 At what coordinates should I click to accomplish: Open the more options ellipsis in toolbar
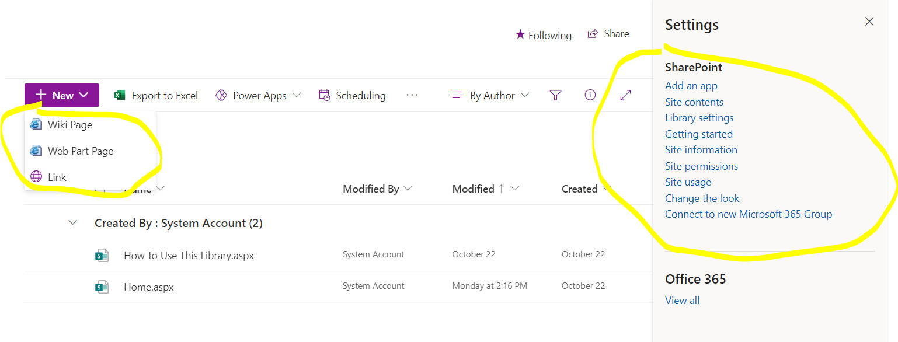(412, 95)
